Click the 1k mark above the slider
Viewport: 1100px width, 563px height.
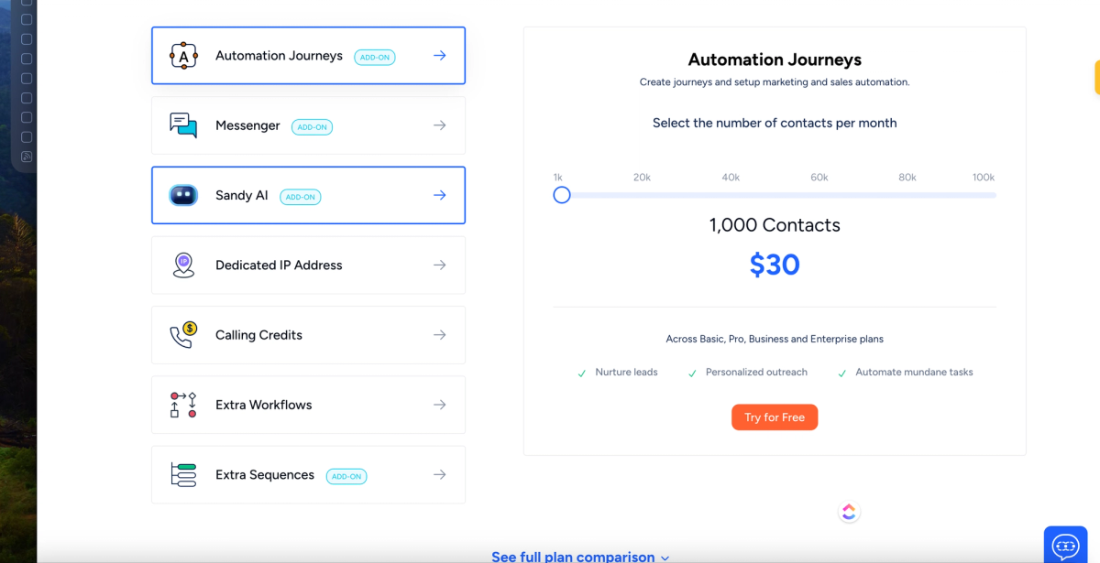558,178
